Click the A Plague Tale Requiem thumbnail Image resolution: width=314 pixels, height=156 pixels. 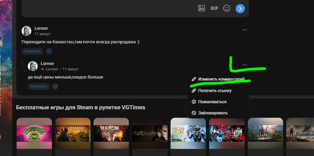pyautogui.click(x=150, y=133)
